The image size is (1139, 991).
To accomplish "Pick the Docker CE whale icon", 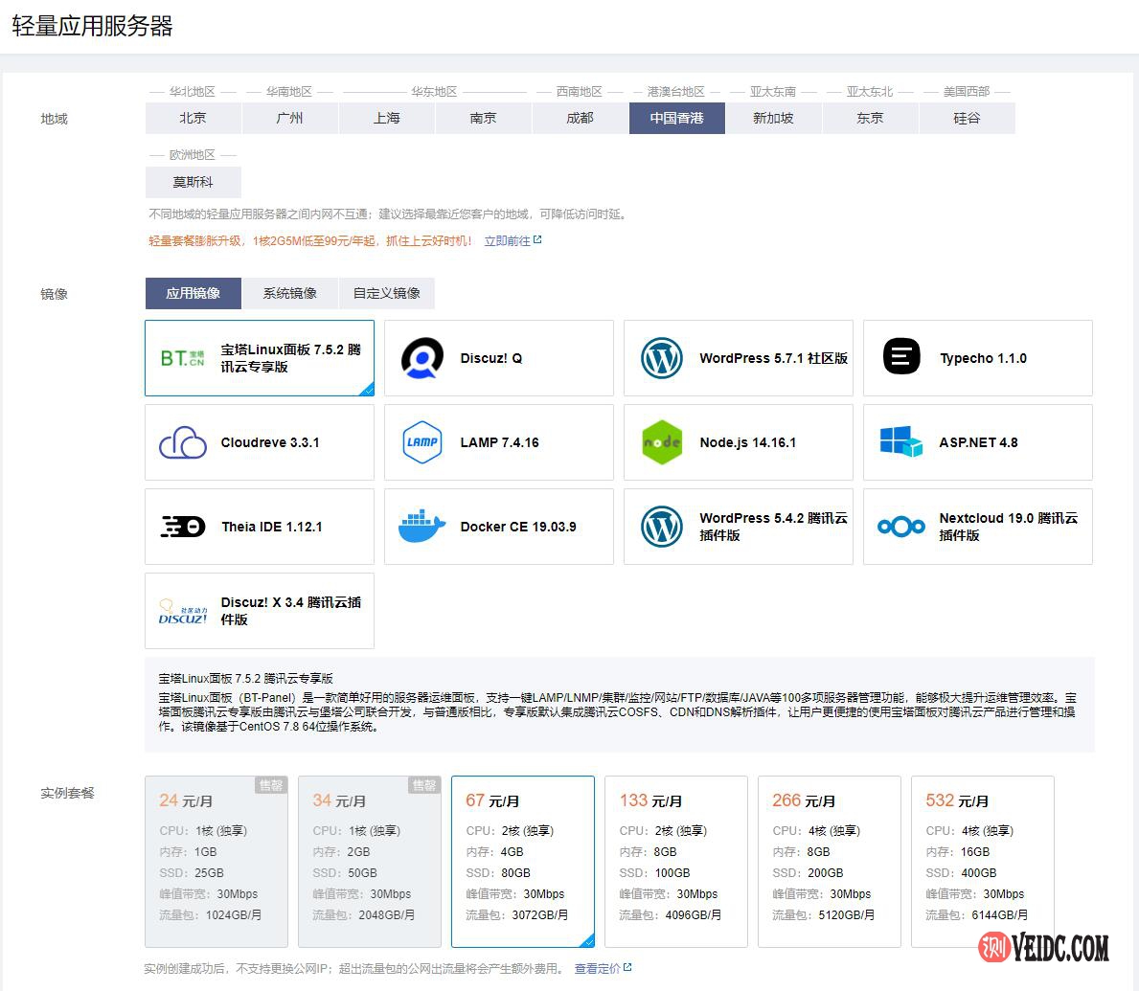I will tap(422, 527).
